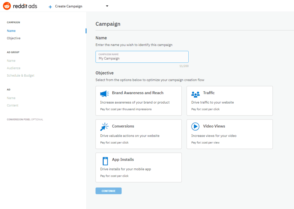Click the 'Brand Awareness and Reach' title
Viewport: 294px width, 209px height.
coord(138,93)
